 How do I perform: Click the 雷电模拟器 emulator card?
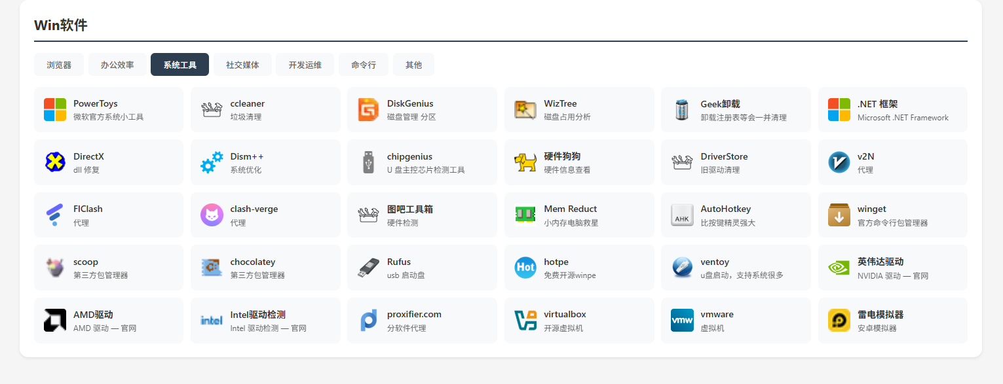pyautogui.click(x=892, y=321)
